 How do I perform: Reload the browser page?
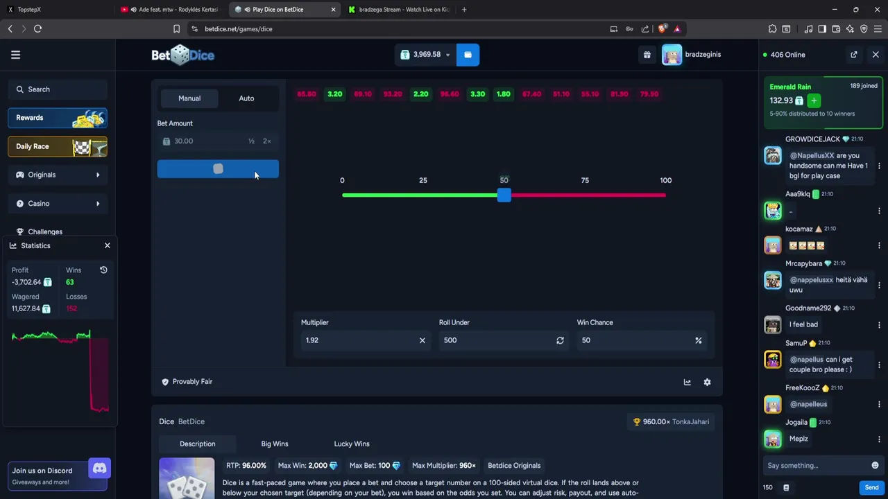point(37,28)
